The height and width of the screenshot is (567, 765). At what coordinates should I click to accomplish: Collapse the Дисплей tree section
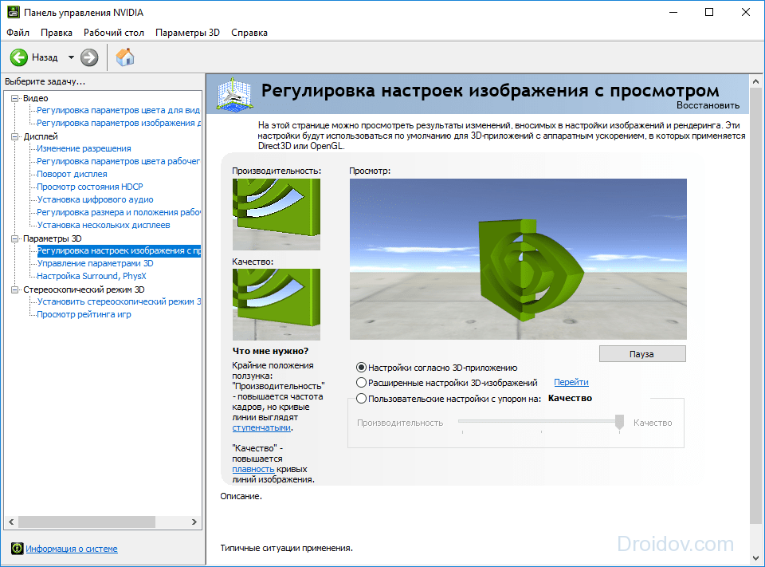coord(14,136)
